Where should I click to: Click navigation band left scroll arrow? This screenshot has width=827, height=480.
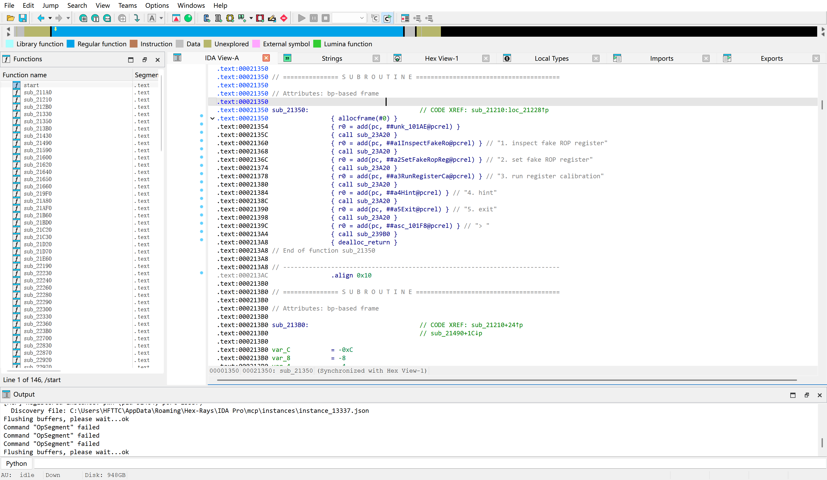9,29
